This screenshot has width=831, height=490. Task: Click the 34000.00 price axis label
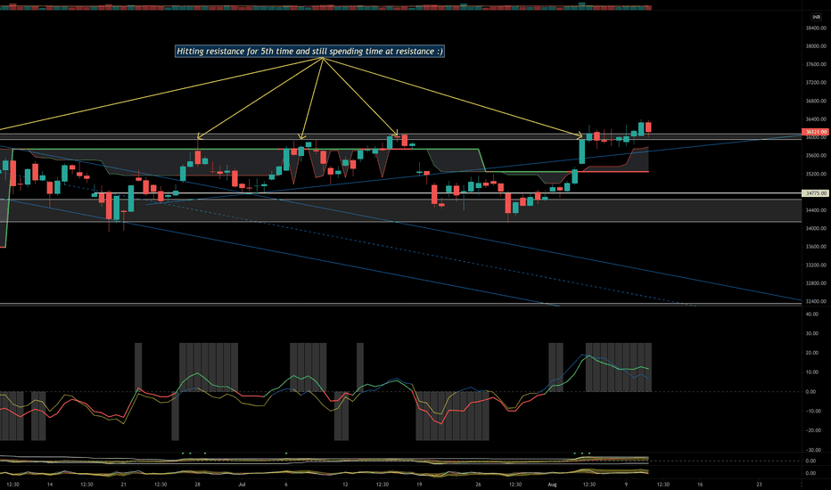tap(816, 228)
